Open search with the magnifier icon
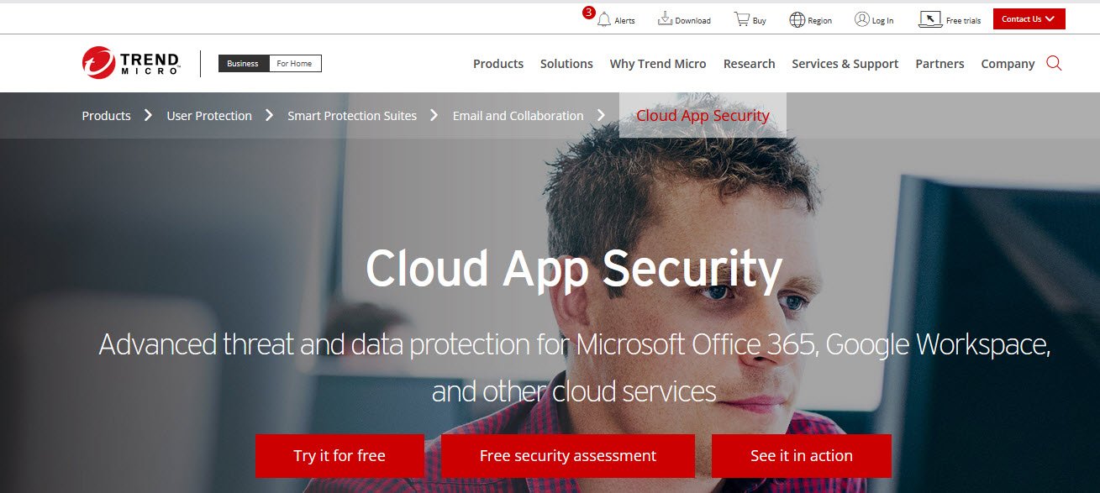The height and width of the screenshot is (493, 1100). (x=1054, y=63)
